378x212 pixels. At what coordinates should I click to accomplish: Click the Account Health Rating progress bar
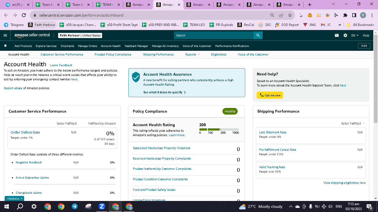coord(219,129)
